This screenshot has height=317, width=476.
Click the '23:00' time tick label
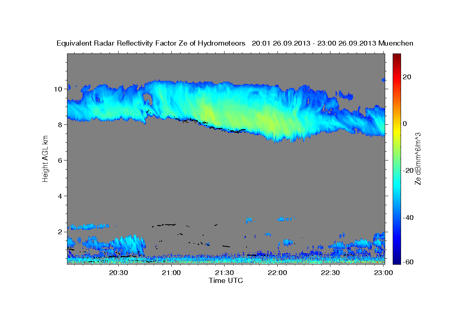[x=384, y=273]
